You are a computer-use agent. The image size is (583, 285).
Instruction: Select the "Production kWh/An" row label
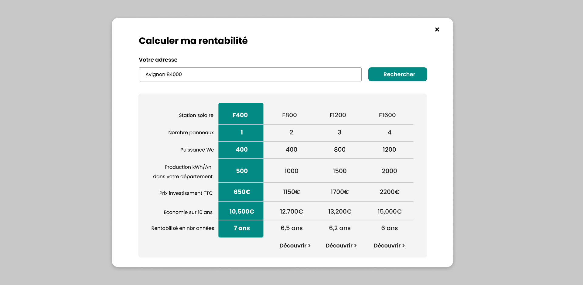[188, 167]
